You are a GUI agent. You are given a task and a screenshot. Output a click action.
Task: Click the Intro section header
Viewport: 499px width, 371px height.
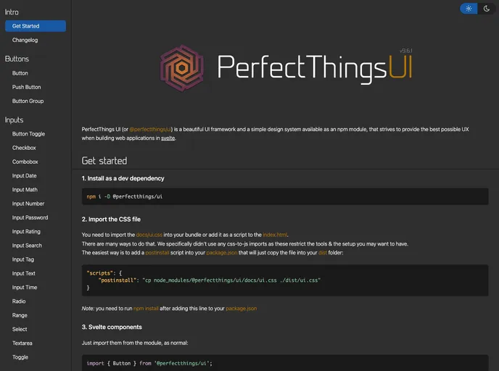coord(12,12)
